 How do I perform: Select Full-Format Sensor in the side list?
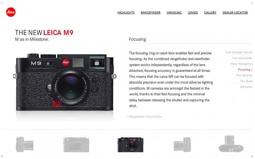(239, 52)
